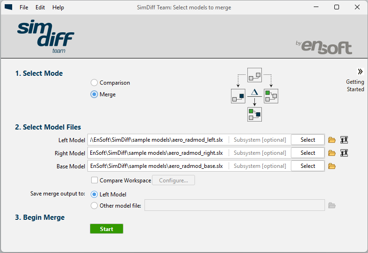Click the by EnSoft logo

pyautogui.click(x=324, y=47)
